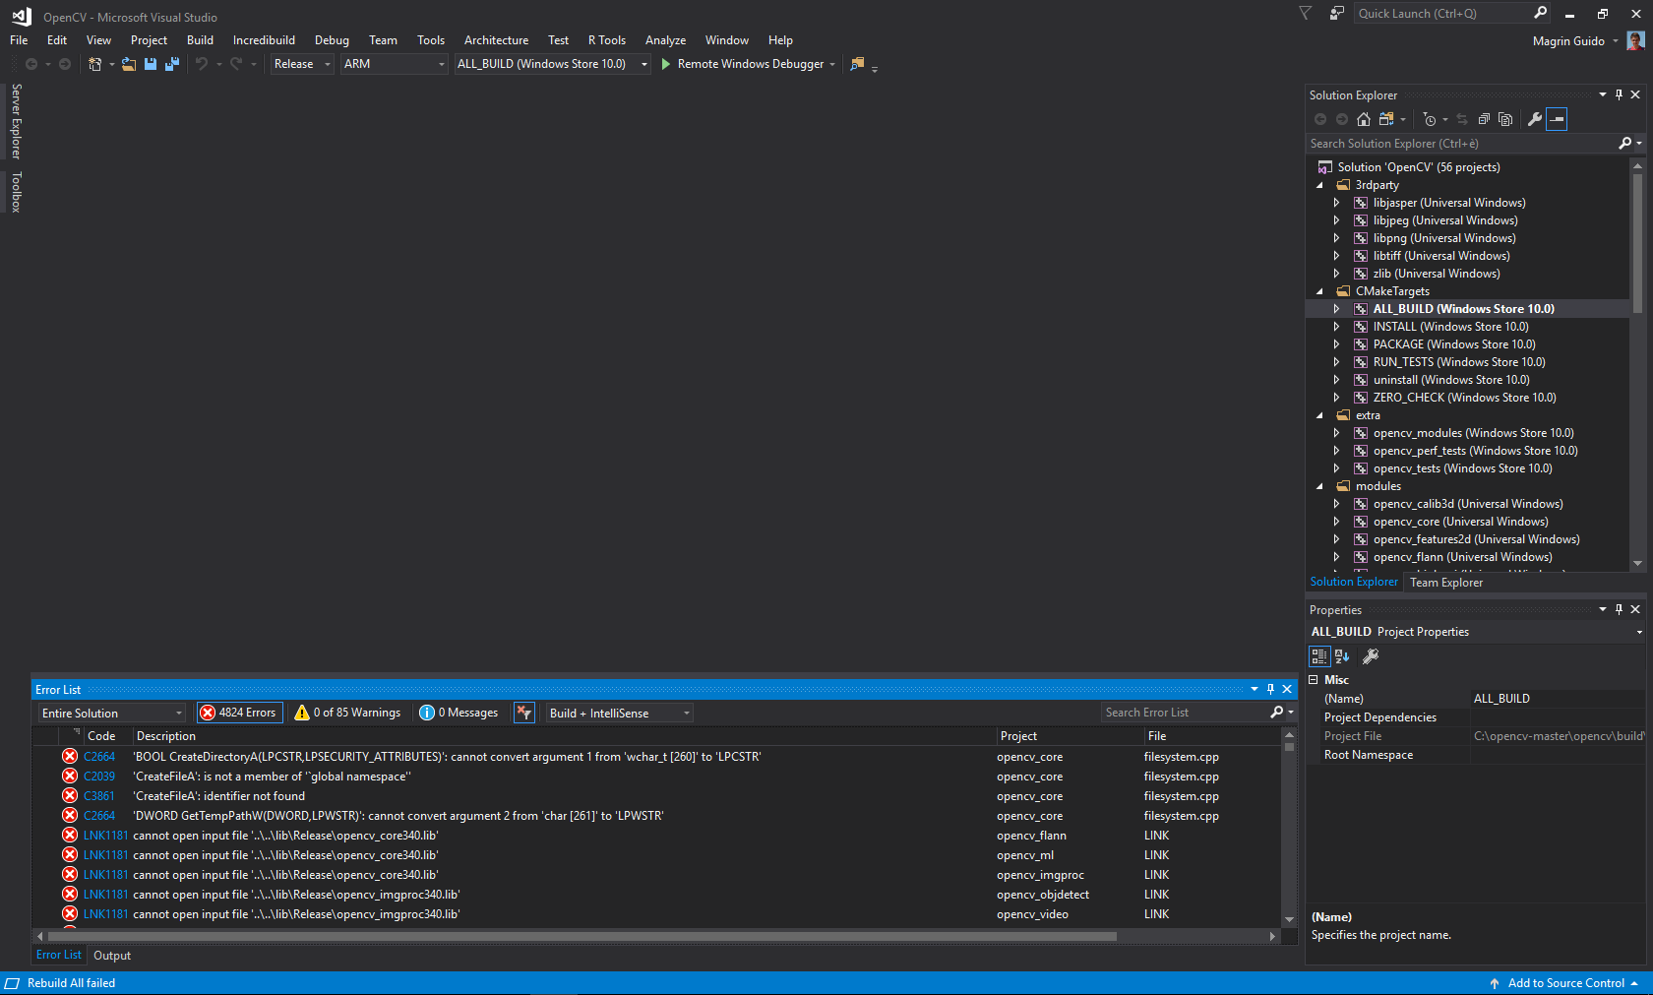The width and height of the screenshot is (1653, 995).
Task: Click the Find in Files toolbar icon
Action: point(857,64)
